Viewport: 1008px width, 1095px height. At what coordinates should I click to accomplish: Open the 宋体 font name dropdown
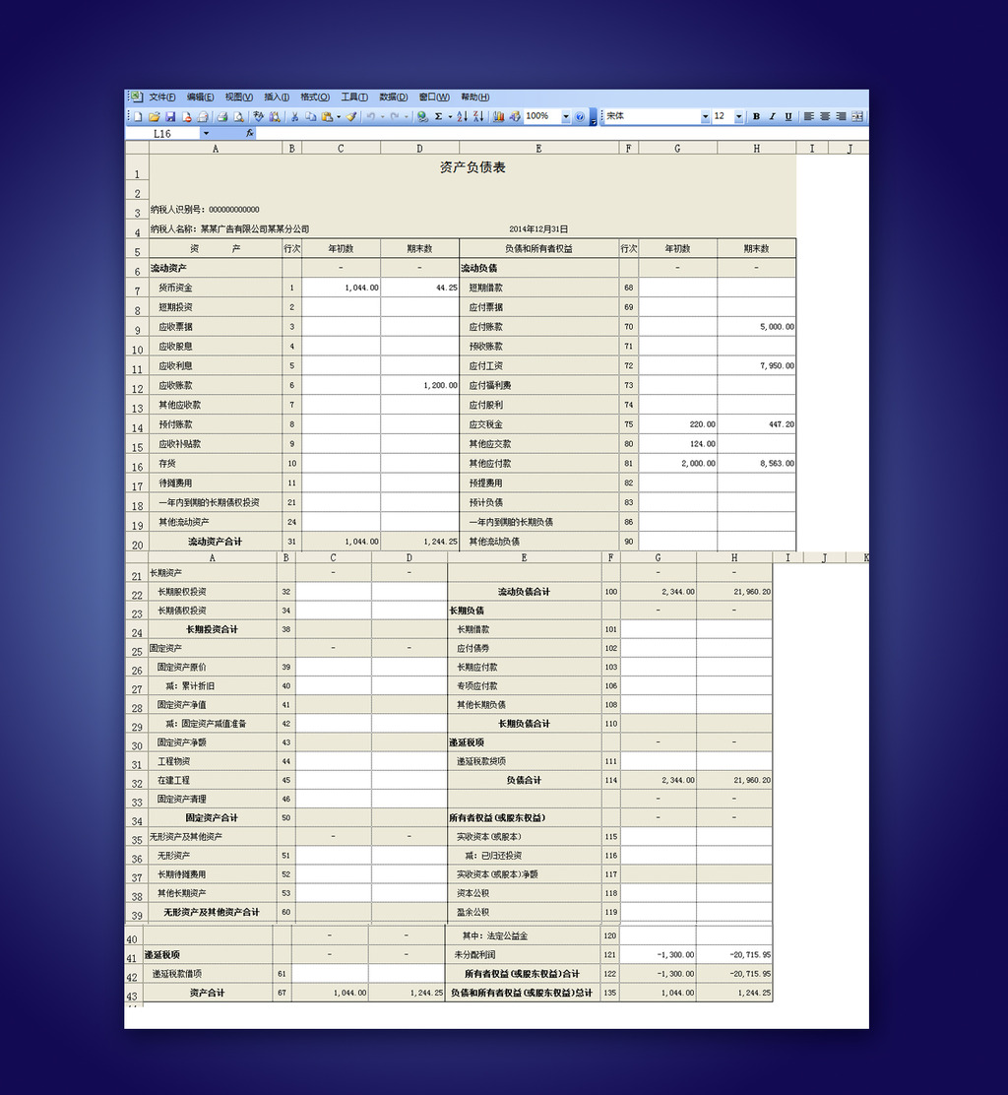705,116
